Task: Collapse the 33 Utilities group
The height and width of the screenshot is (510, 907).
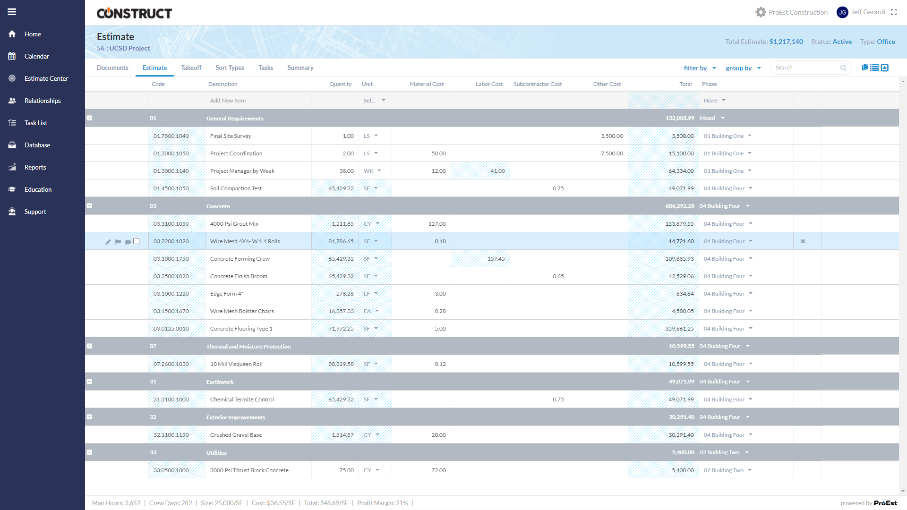Action: [89, 452]
